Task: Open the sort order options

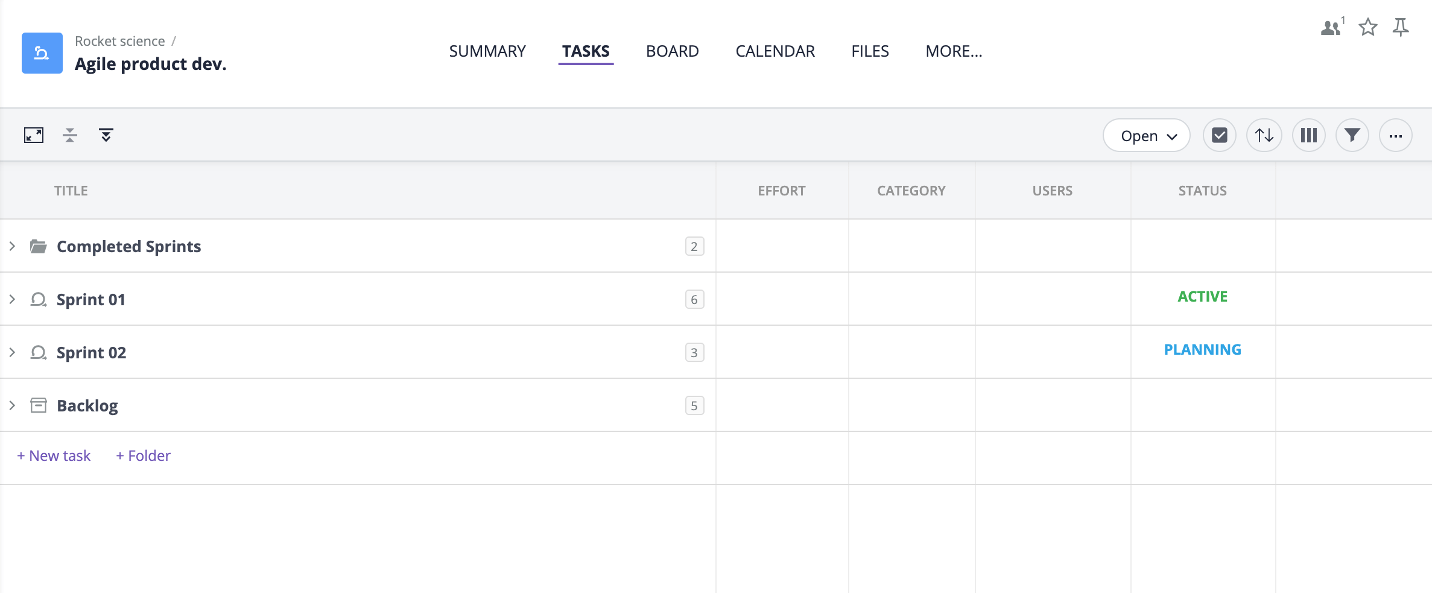Action: point(1264,135)
